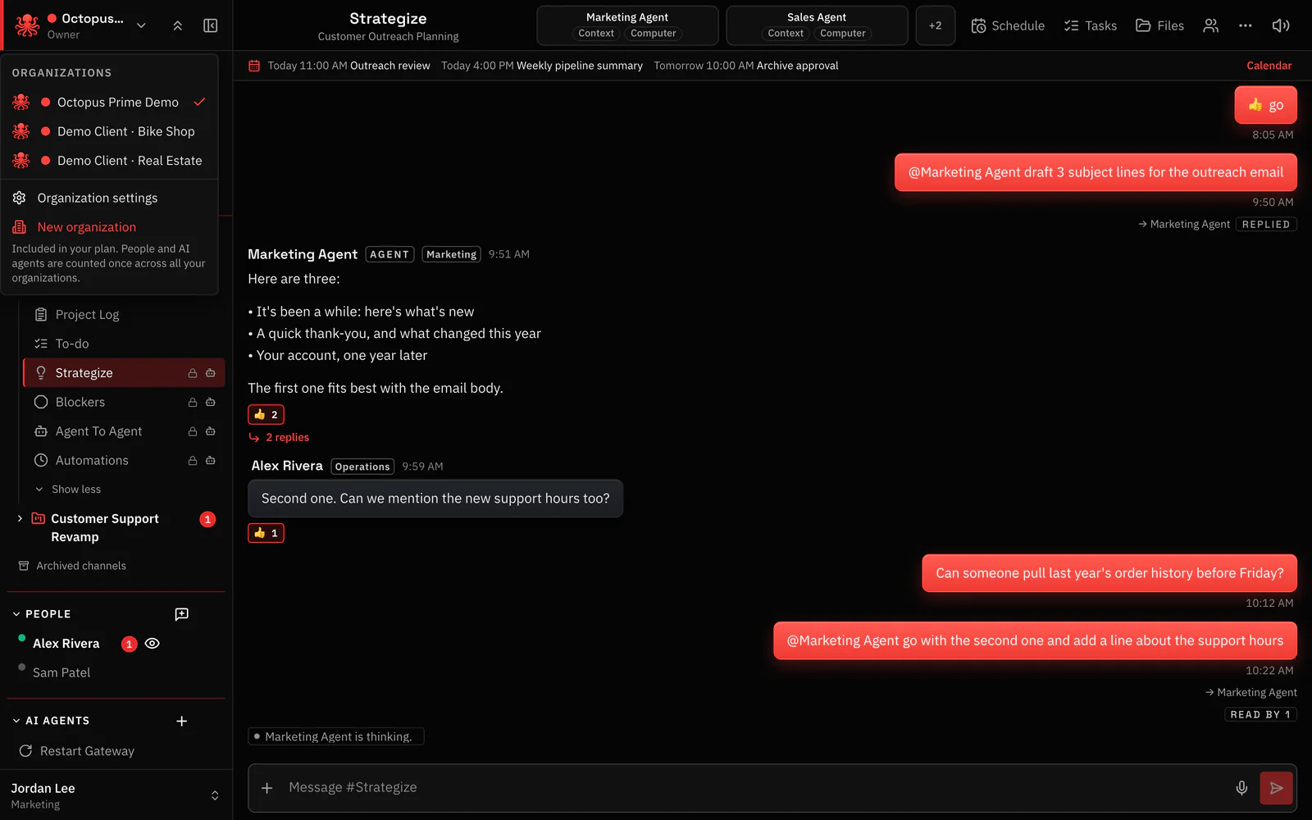Open Marketing Agent Context tab
This screenshot has width=1312, height=820.
(596, 34)
